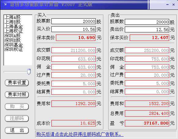Select 上海A股 in the market list

point(13,17)
